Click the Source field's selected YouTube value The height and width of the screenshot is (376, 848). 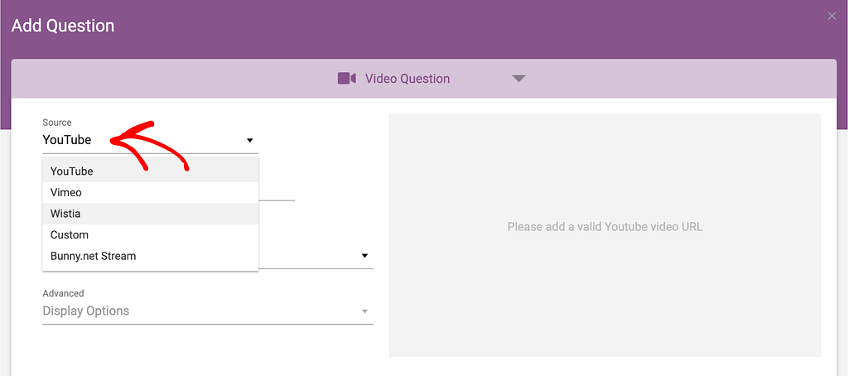coord(67,140)
